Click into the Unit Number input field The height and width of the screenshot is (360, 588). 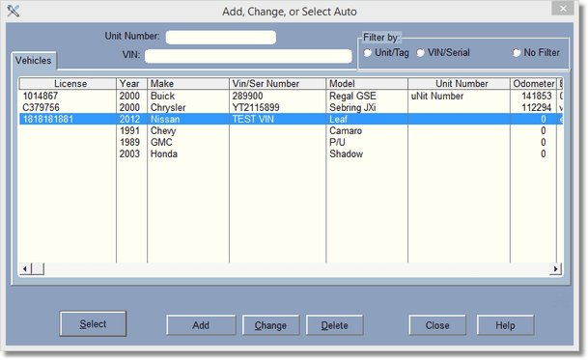(x=221, y=37)
